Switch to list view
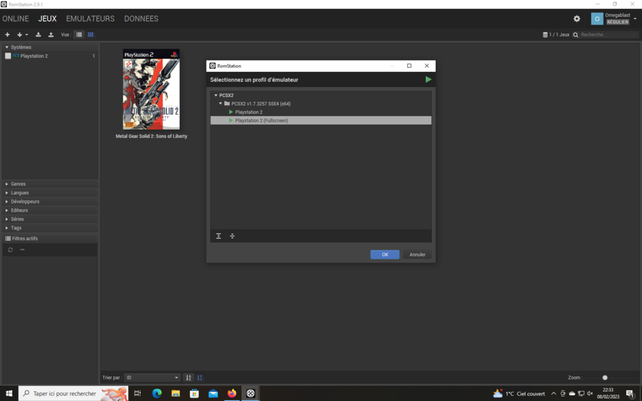The width and height of the screenshot is (642, 401). tap(79, 35)
